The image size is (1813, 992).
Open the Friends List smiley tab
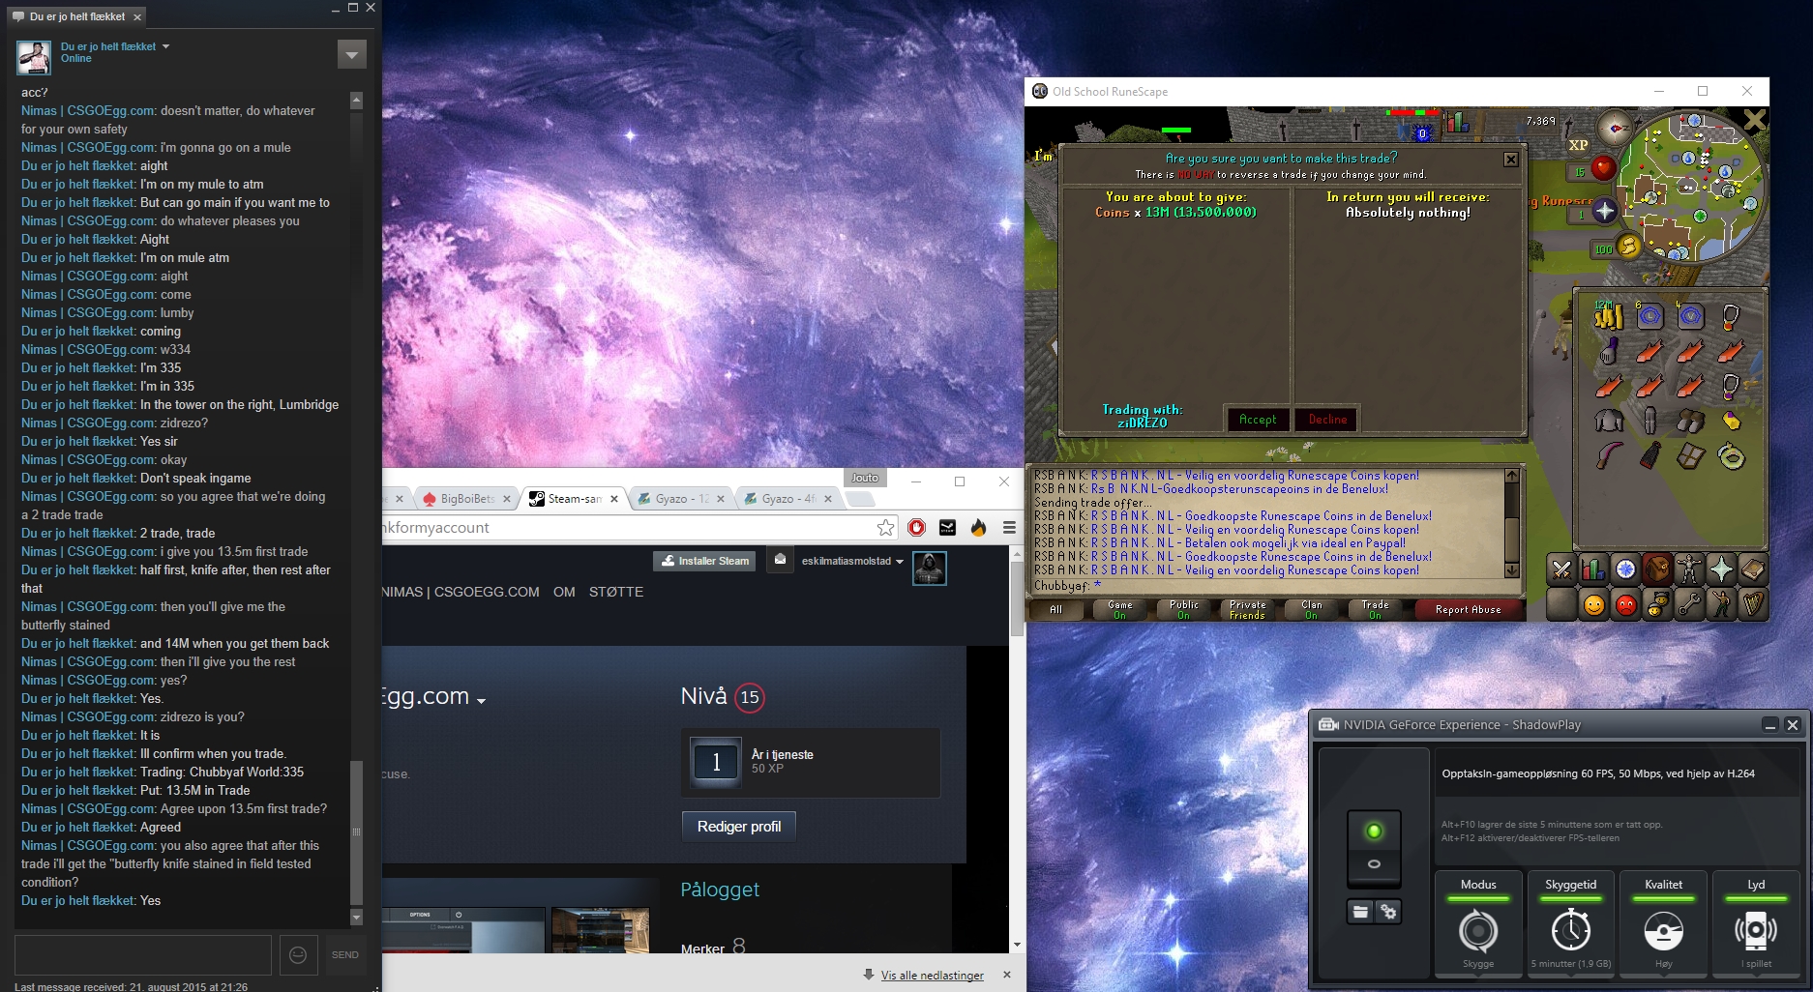point(1593,605)
